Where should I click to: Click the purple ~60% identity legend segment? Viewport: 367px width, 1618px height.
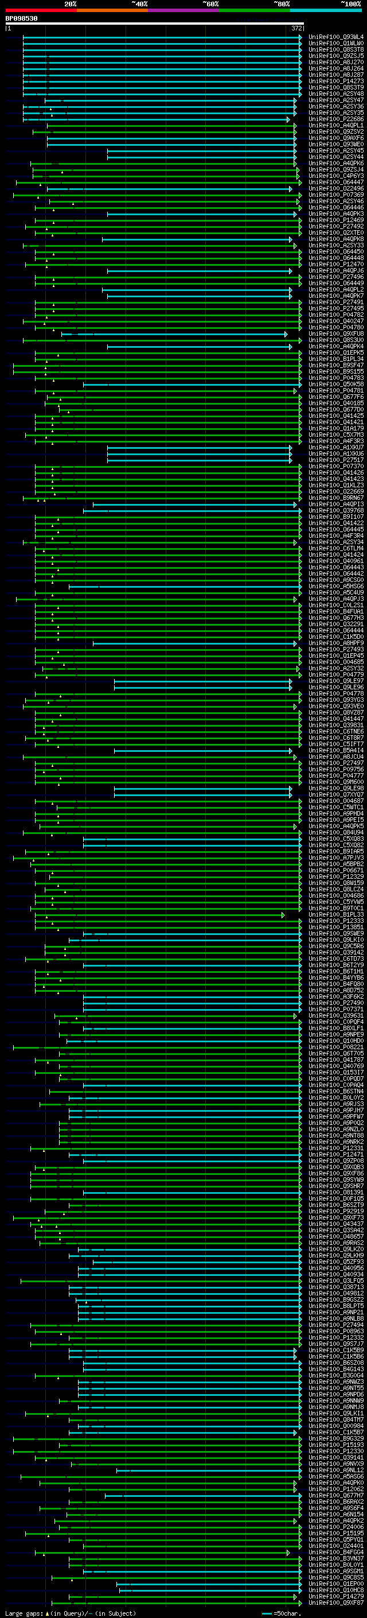click(x=183, y=10)
